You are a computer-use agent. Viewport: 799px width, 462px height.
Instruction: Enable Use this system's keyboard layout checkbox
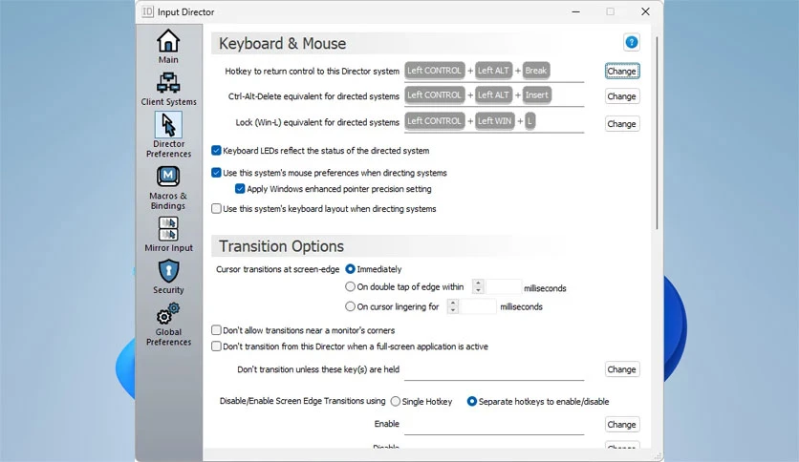point(216,209)
